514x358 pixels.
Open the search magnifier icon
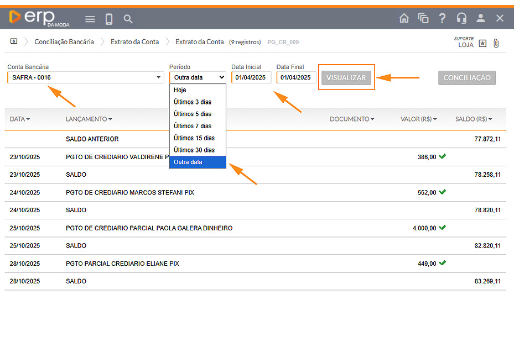pos(128,19)
